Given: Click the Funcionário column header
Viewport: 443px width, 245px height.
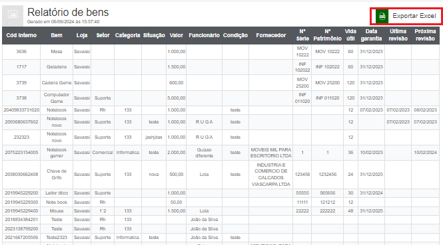Looking at the screenshot, I should coord(204,35).
